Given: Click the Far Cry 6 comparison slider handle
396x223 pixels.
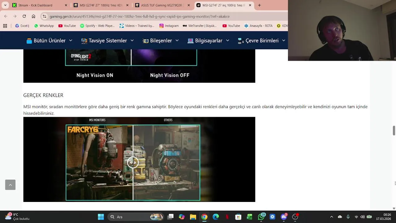Looking at the screenshot, I should point(133,163).
